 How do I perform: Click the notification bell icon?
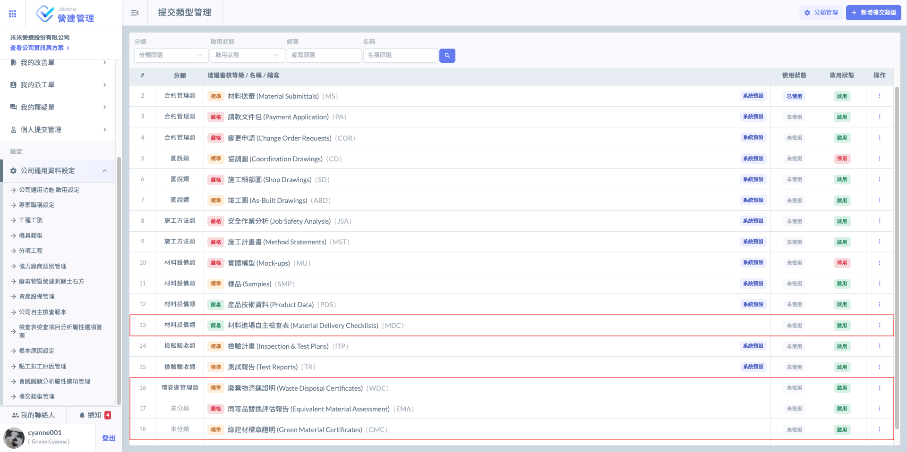(82, 415)
